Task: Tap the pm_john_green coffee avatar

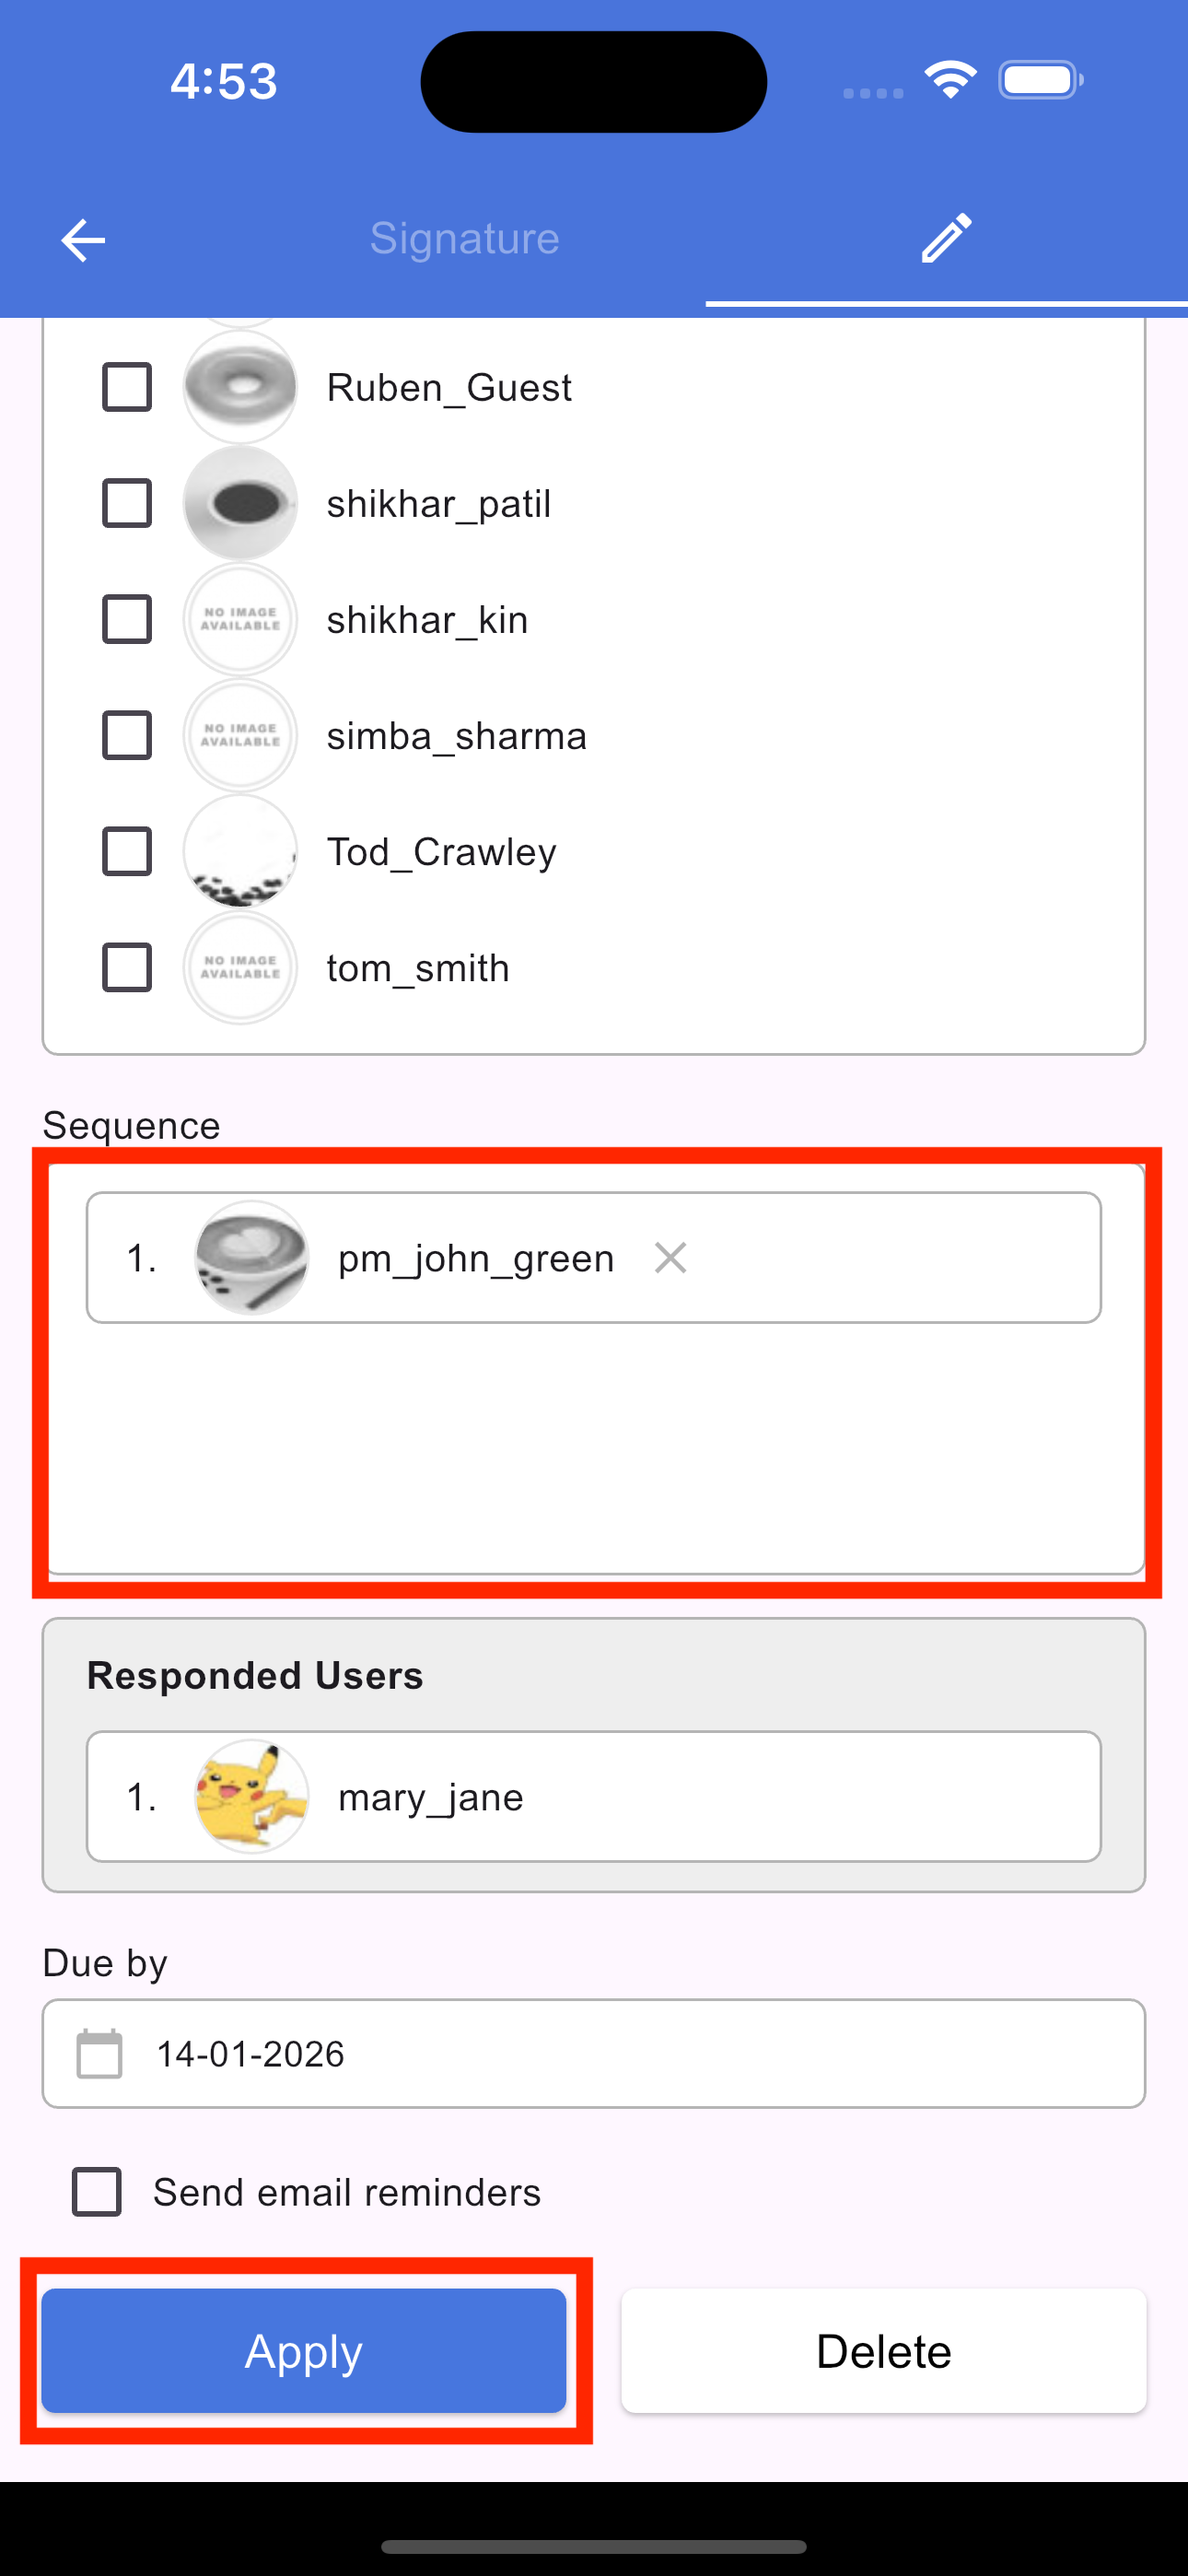Action: tap(251, 1258)
